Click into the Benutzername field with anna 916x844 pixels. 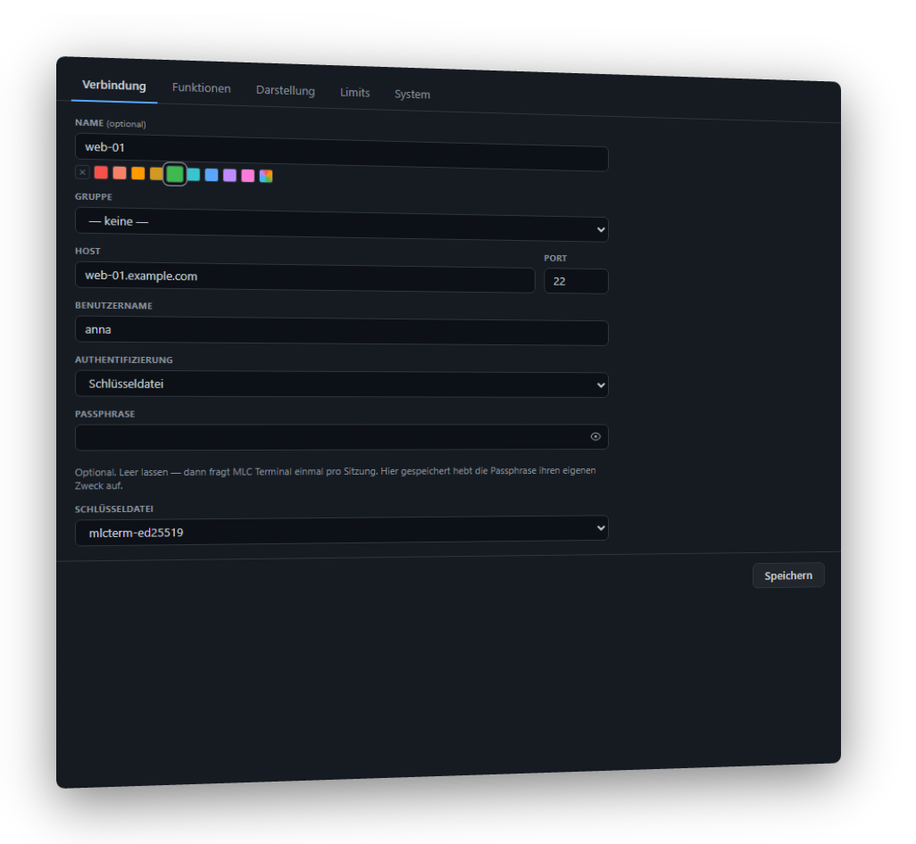342,331
